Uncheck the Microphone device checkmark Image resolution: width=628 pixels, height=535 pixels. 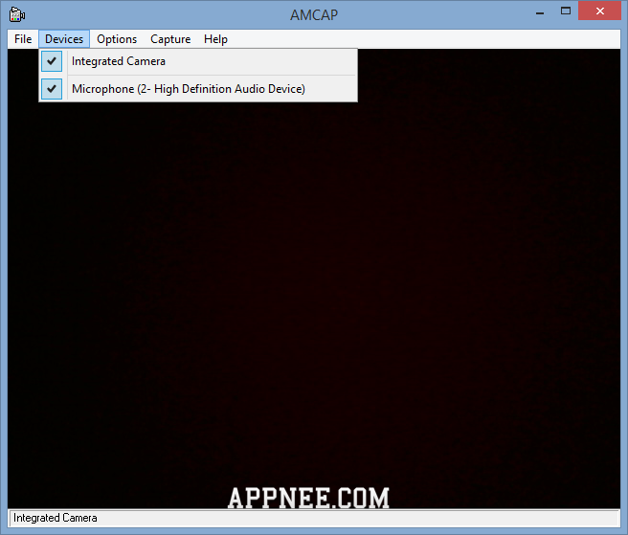click(x=52, y=89)
